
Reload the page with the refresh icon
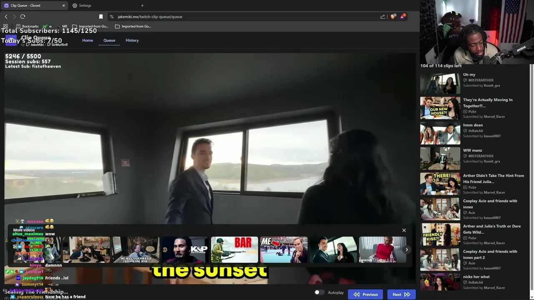coord(23,17)
